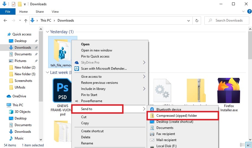Open the Share ribbon tab
Image resolution: width=252 pixels, height=148 pixels.
tap(40, 12)
